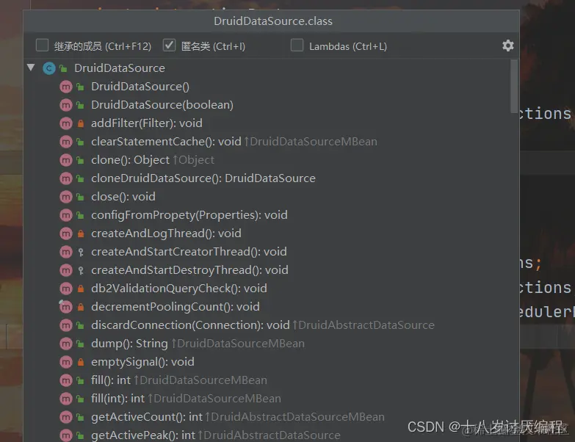This screenshot has height=442, width=575.
Task: Click the structure list scrollbar thumb
Action: coord(514,87)
